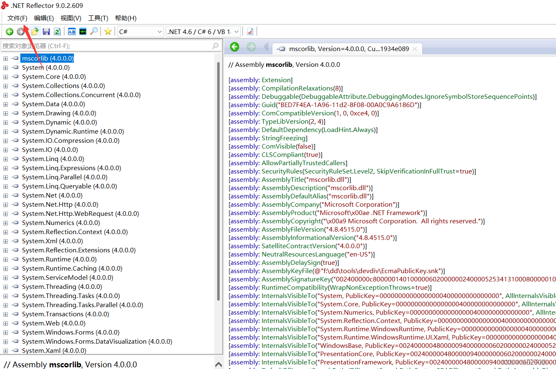This screenshot has height=369, width=556.
Task: Click the CompilationRelaxations link
Action: click(x=297, y=88)
